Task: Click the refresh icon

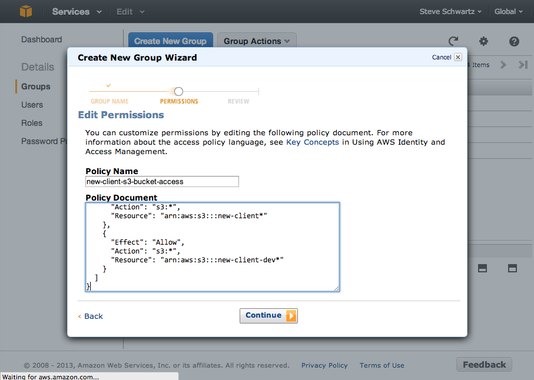Action: (453, 41)
